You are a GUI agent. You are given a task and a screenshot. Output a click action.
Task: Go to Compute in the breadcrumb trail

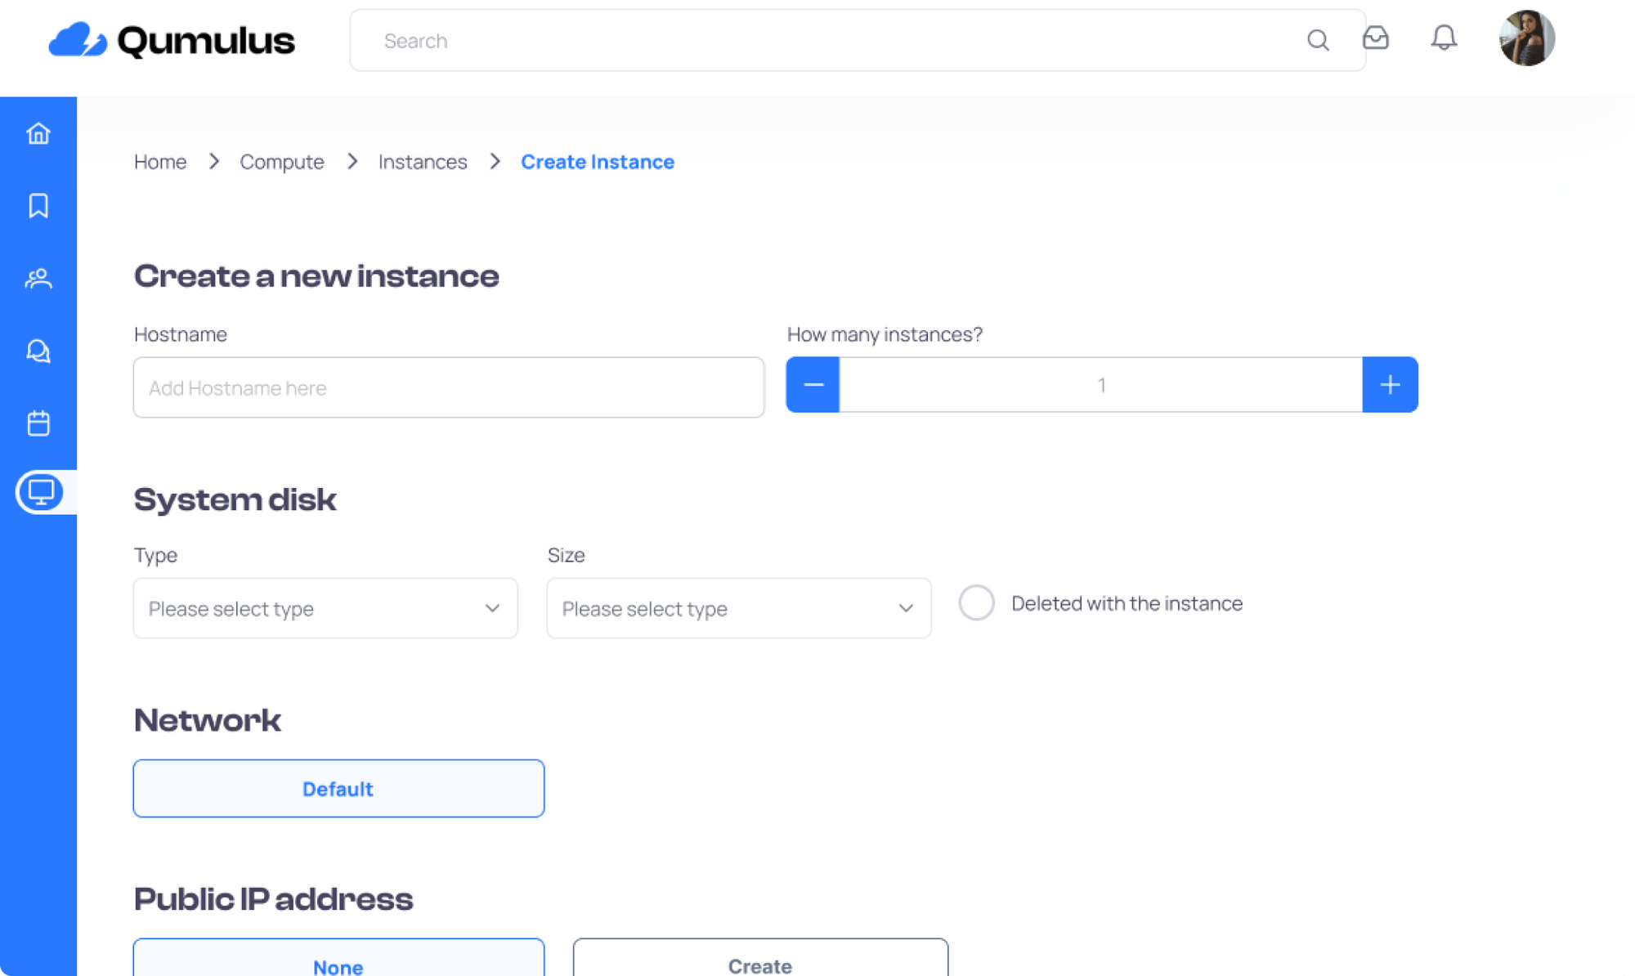coord(281,161)
